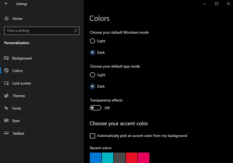Click the Transparency effects label
This screenshot has width=233, height=163.
tap(106, 100)
